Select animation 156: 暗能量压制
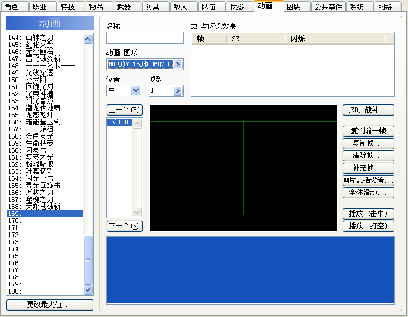 pos(45,122)
